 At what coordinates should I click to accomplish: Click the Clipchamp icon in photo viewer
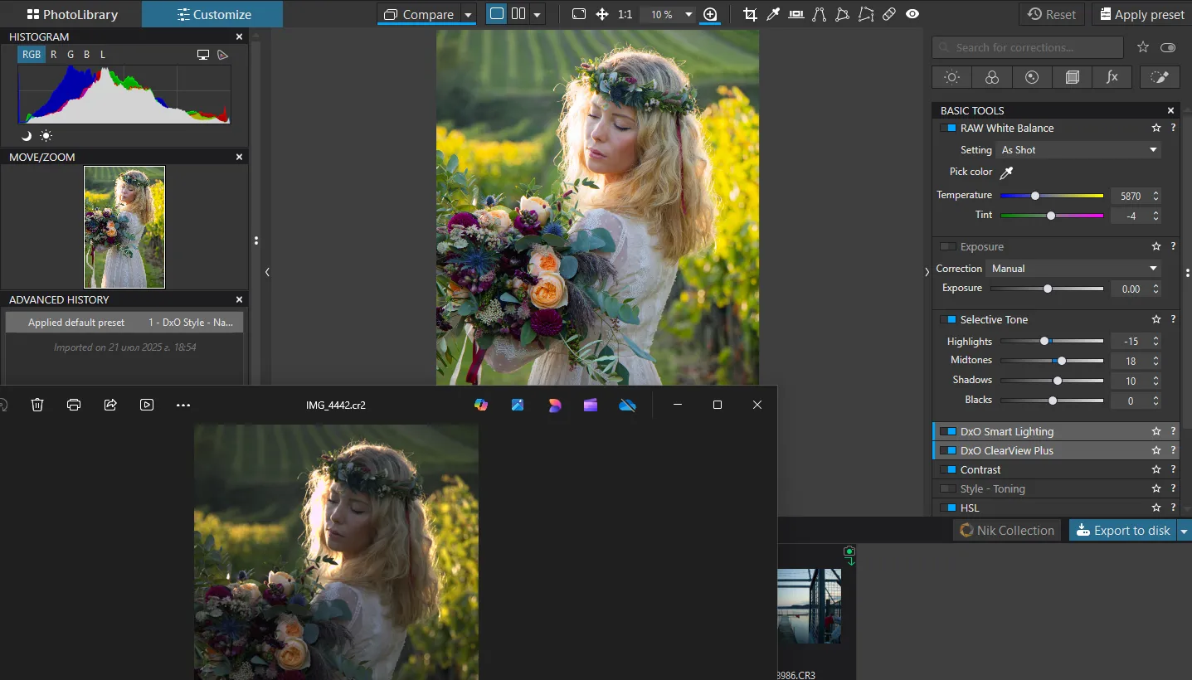point(591,405)
